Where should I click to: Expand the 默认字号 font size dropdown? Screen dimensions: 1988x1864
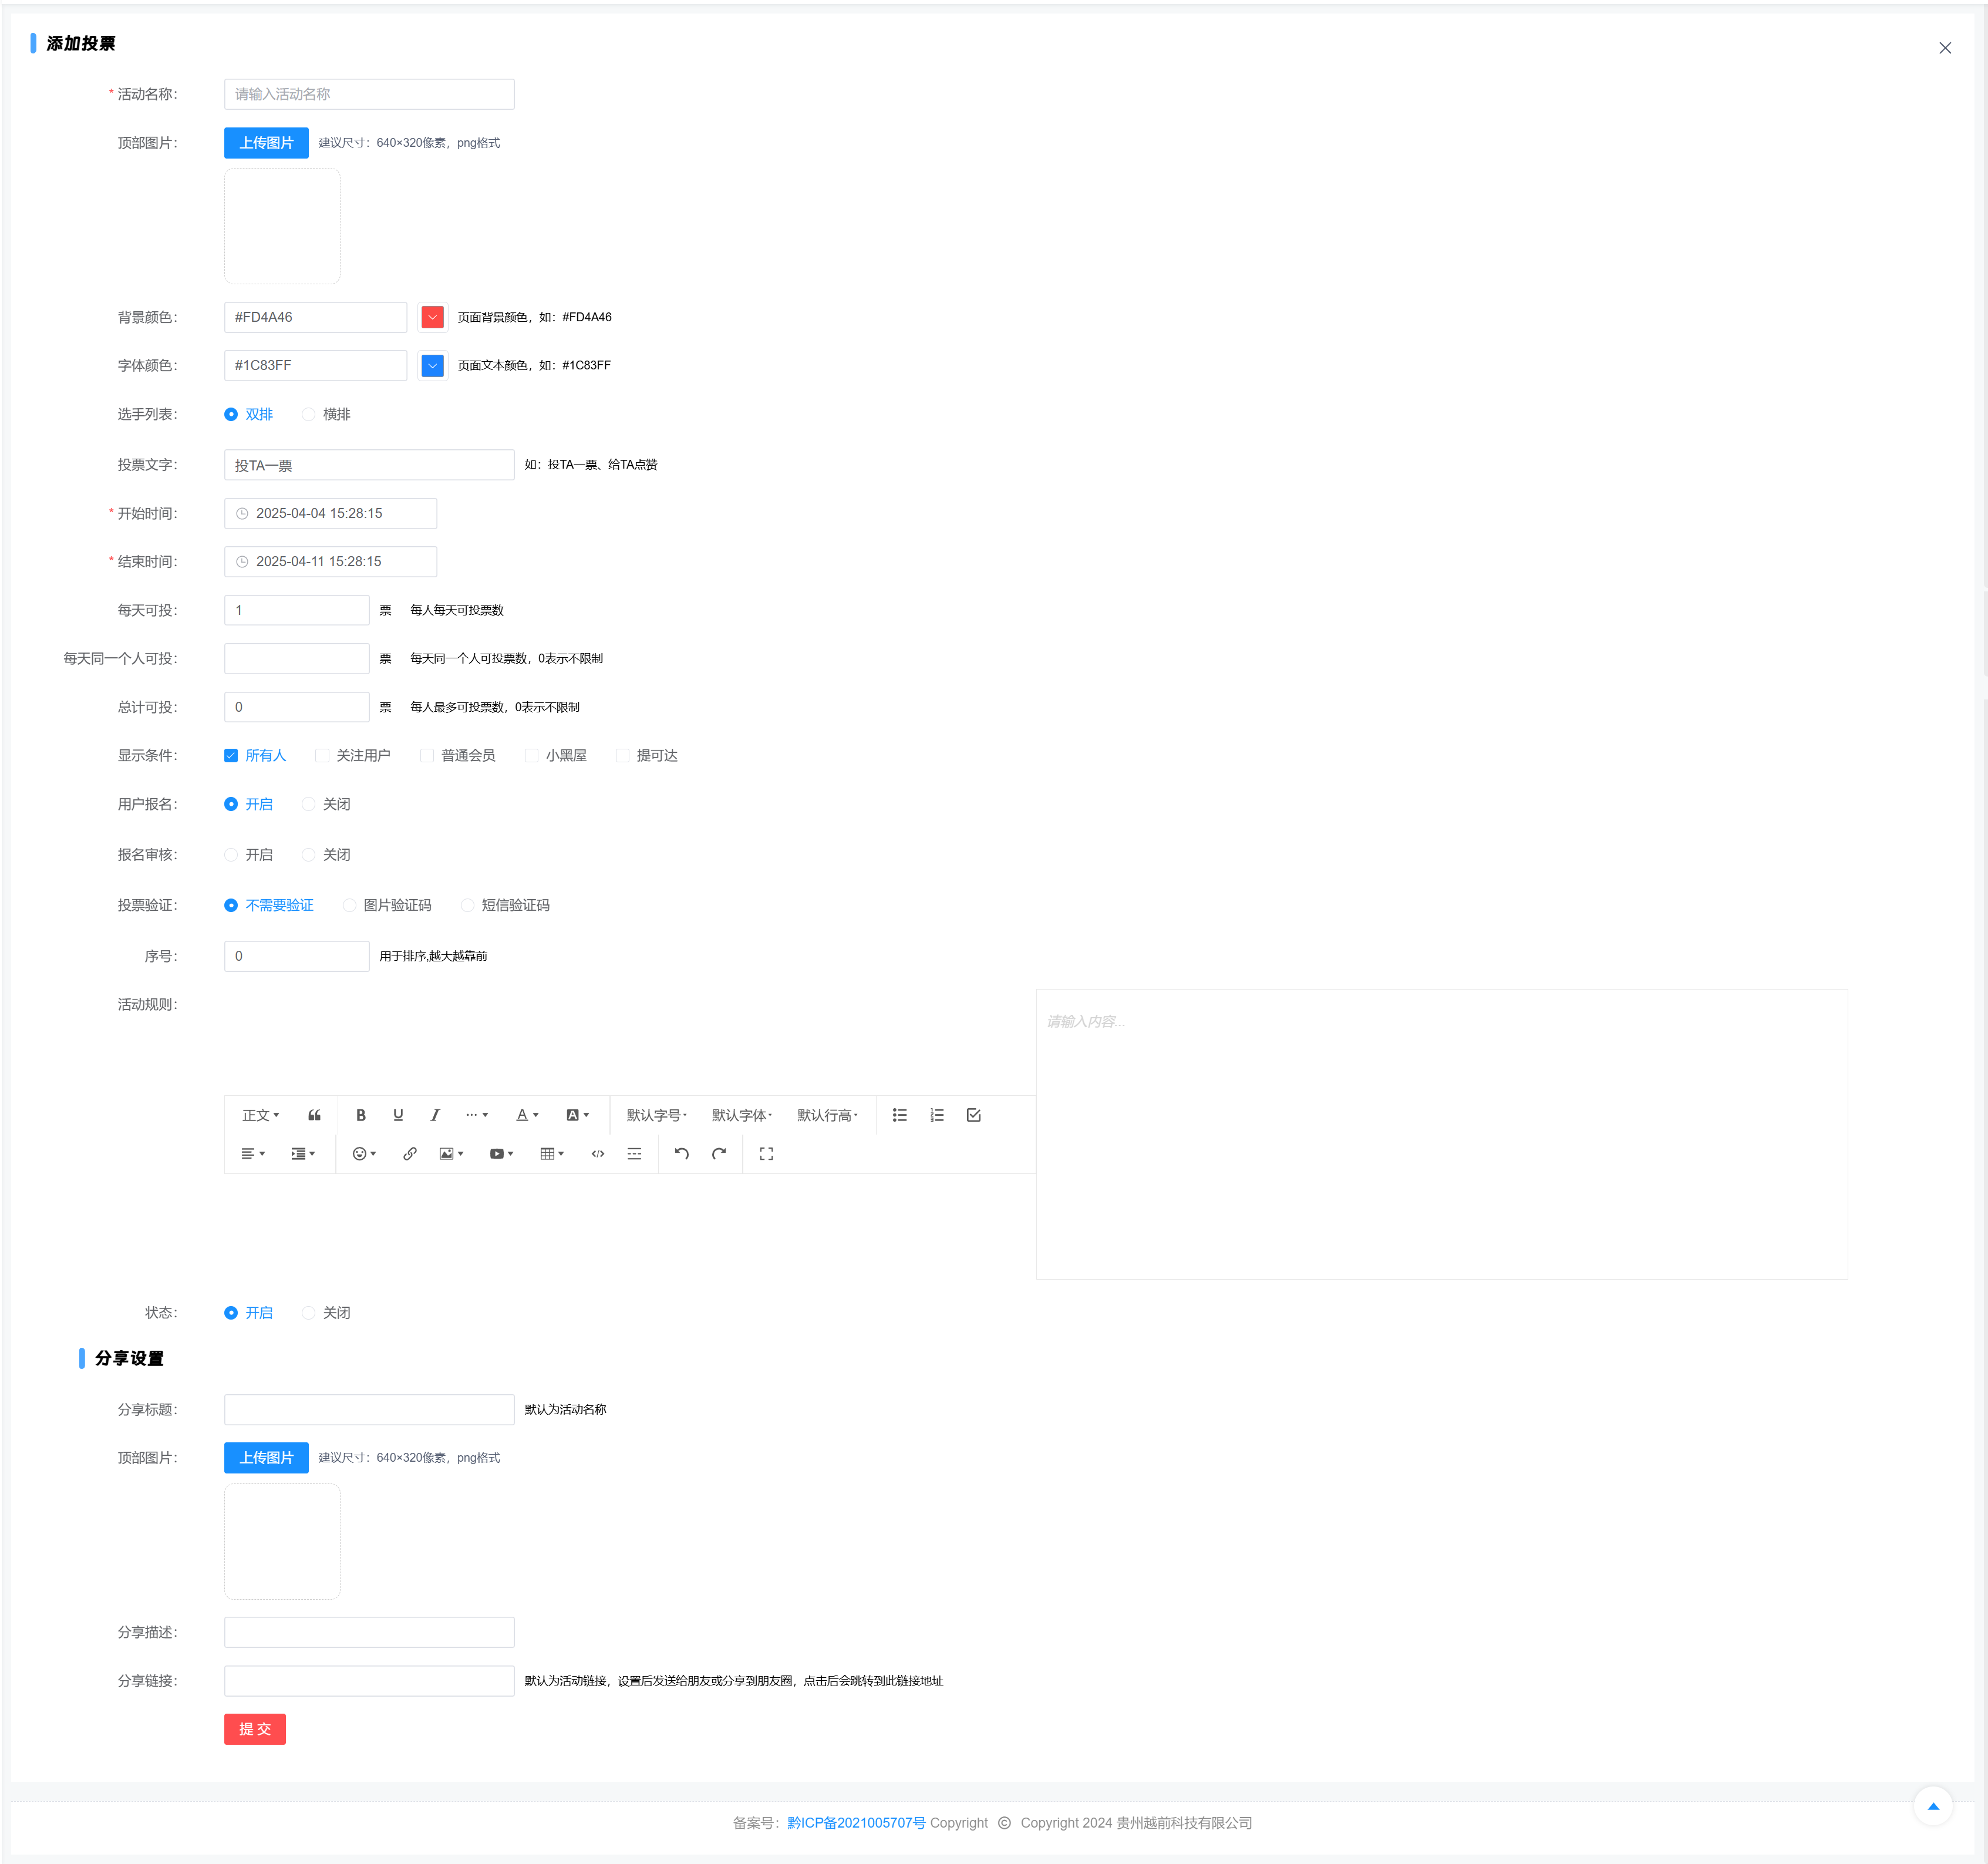click(656, 1115)
